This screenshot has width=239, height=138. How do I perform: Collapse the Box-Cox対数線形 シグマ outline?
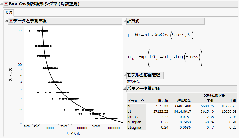pos(2,4)
